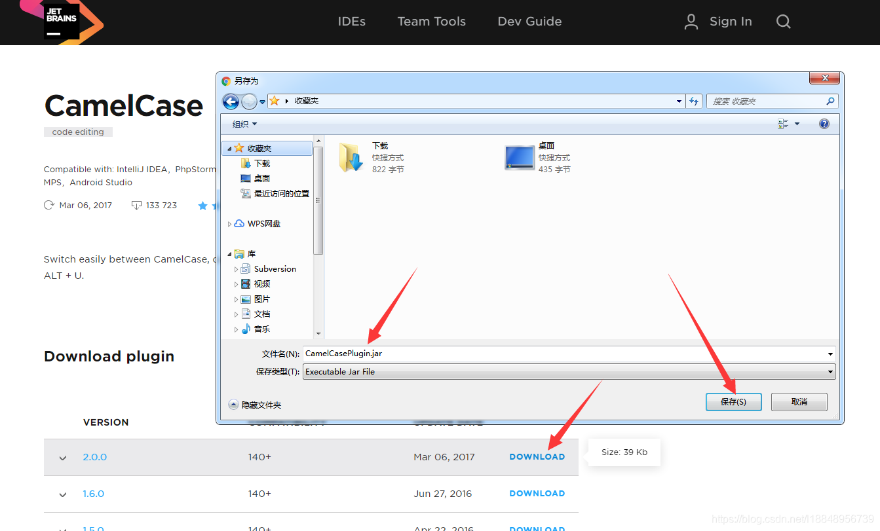Download version 2.0.0 plugin
Image resolution: width=880 pixels, height=531 pixels.
coord(537,457)
